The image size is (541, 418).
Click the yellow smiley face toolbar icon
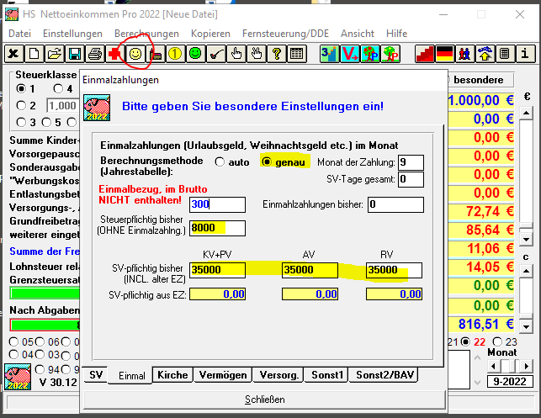(135, 53)
